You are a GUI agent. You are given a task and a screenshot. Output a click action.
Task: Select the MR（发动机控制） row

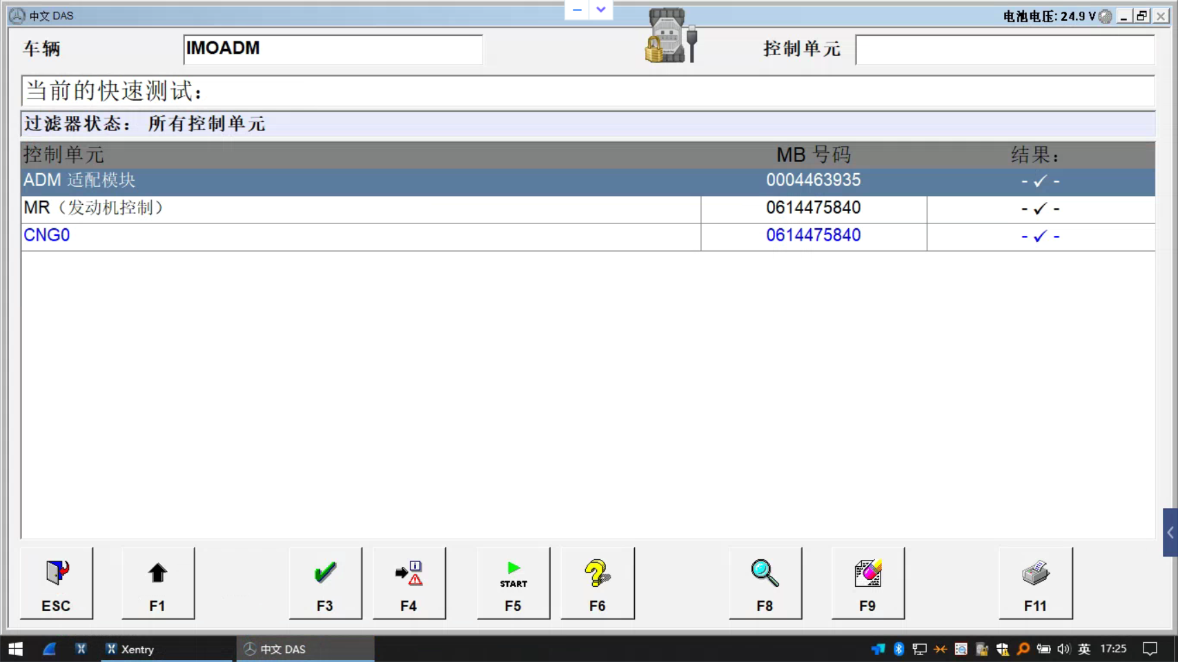(588, 209)
